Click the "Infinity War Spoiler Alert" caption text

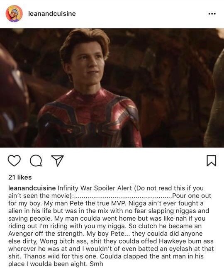tap(95, 188)
